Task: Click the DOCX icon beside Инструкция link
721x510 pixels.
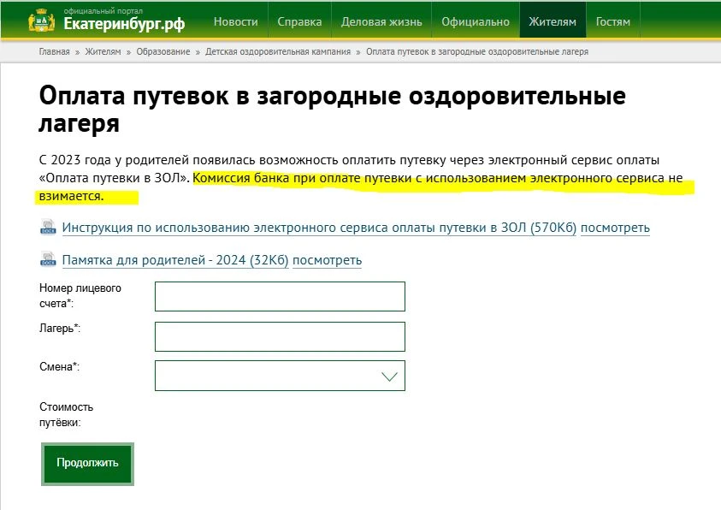Action: [x=47, y=228]
